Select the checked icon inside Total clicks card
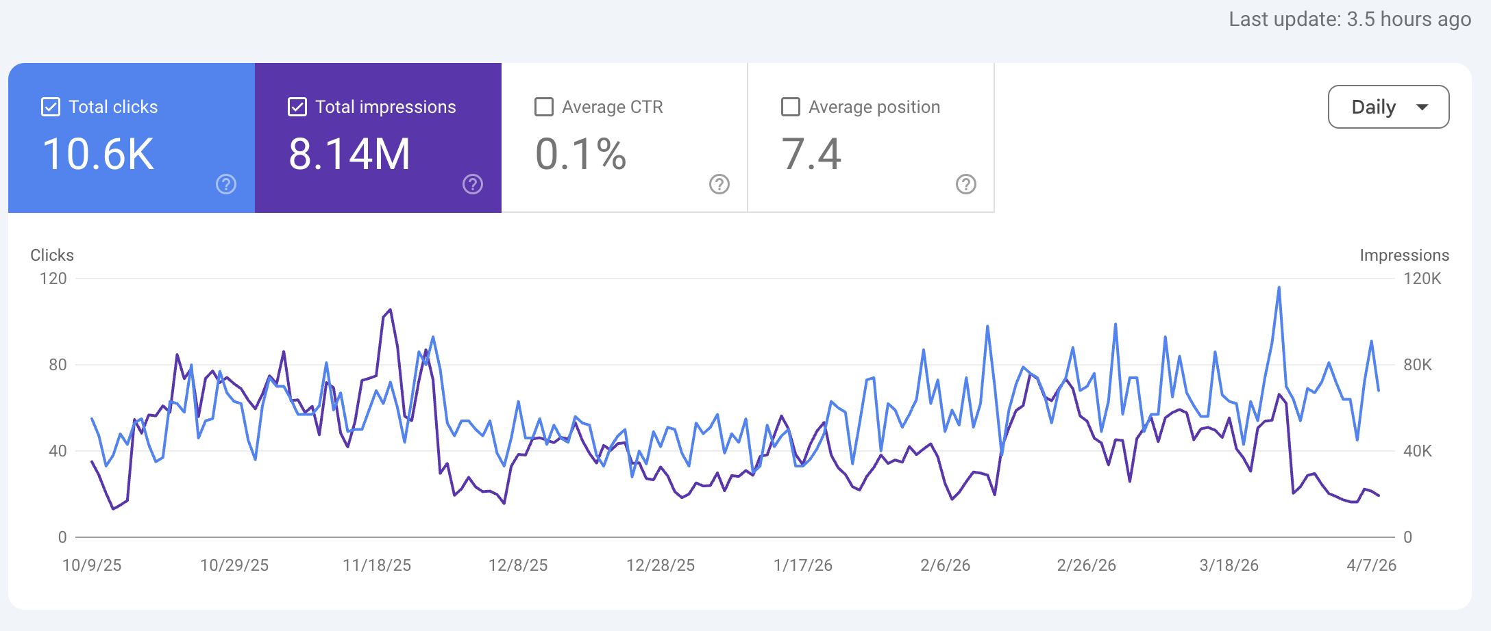The height and width of the screenshot is (631, 1491). 50,106
